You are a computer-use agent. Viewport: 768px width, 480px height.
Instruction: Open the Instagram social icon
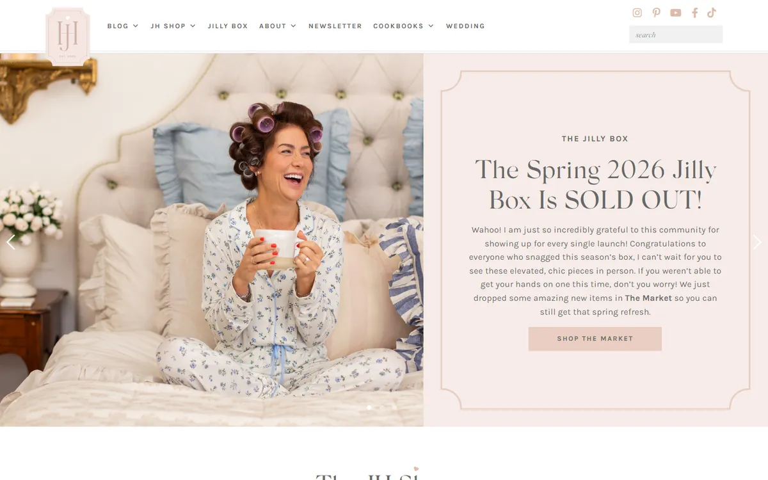(637, 13)
